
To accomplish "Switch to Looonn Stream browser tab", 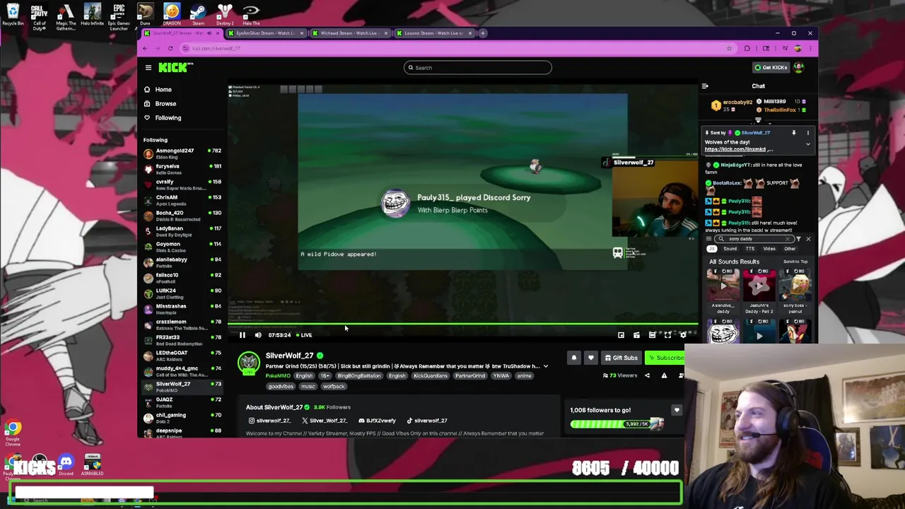I will [433, 33].
